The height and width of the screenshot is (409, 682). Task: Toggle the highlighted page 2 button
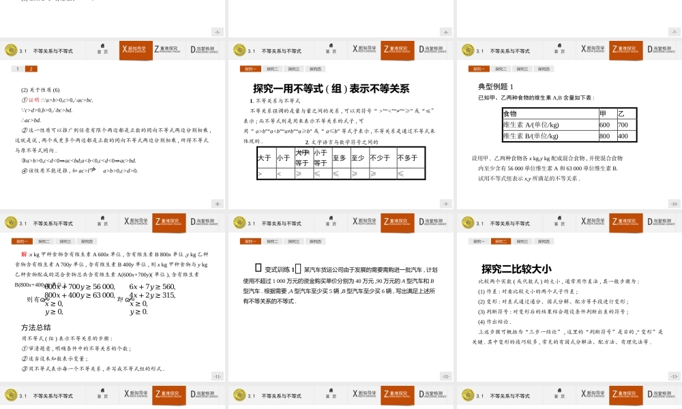30,68
